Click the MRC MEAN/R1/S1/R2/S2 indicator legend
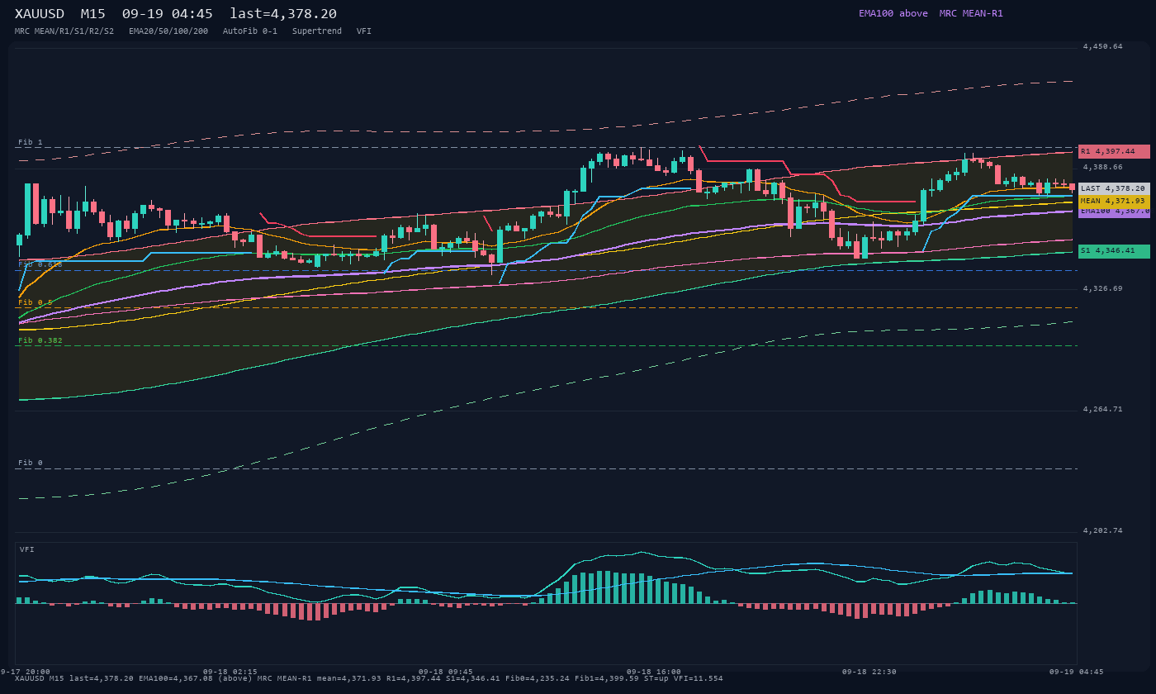The height and width of the screenshot is (694, 1156). pyautogui.click(x=64, y=31)
